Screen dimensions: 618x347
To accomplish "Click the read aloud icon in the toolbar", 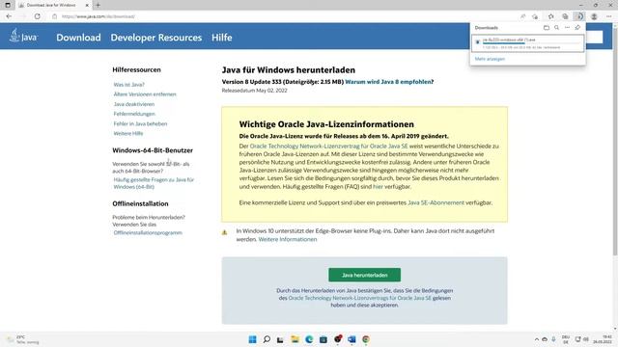I will click(523, 16).
